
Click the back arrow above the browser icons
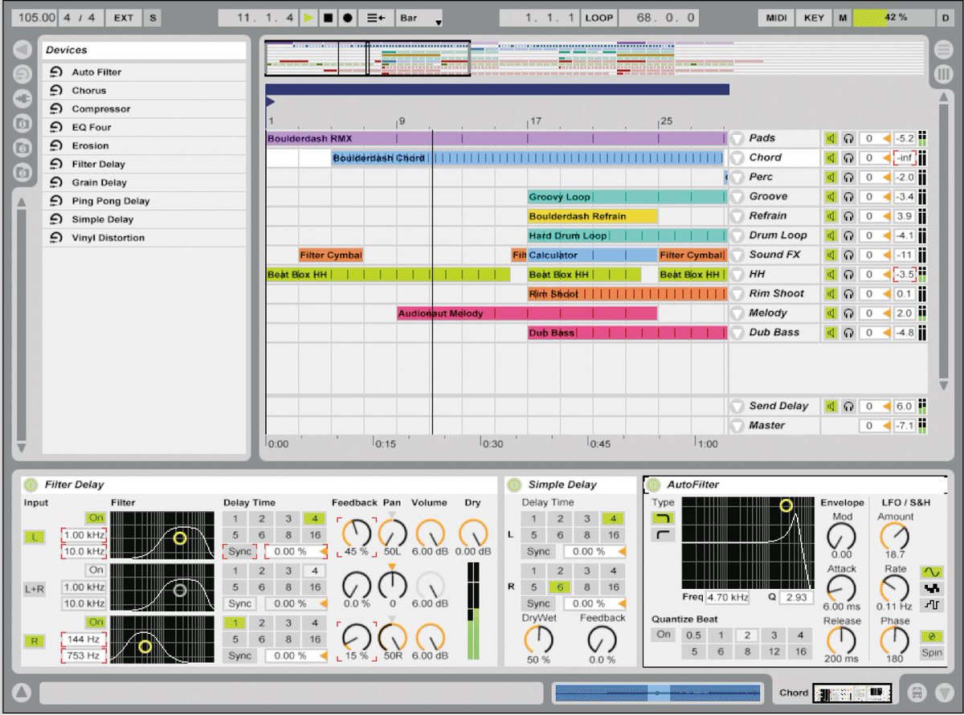click(22, 48)
